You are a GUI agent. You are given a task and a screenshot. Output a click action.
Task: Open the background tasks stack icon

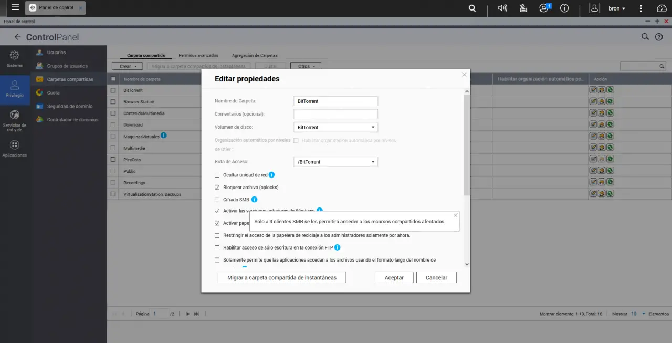pyautogui.click(x=523, y=8)
